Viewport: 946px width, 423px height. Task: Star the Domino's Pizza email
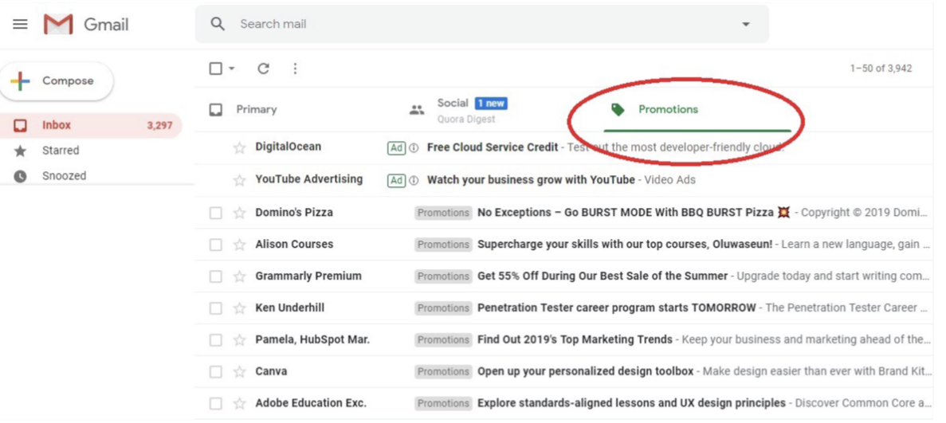(240, 213)
